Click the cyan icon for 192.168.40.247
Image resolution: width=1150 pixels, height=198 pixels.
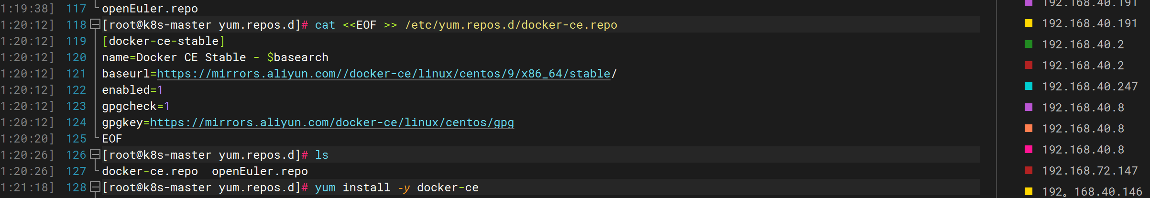tap(1029, 86)
